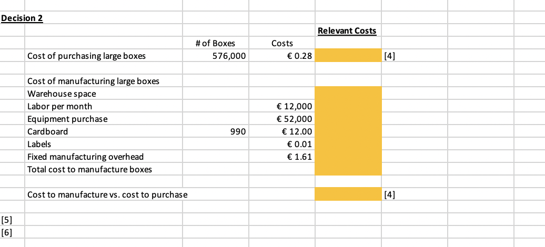Screen dimensions: 545x247
Task: Select 'Total cost to manufacture boxes' cell
Action: pyautogui.click(x=103, y=169)
